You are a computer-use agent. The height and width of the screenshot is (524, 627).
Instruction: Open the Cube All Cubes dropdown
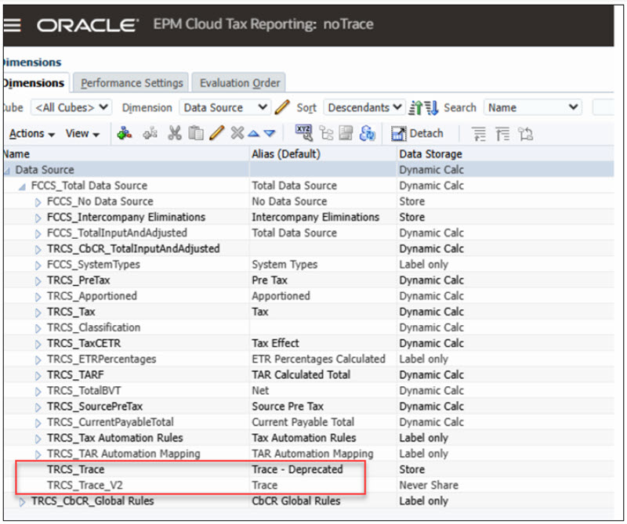point(71,107)
